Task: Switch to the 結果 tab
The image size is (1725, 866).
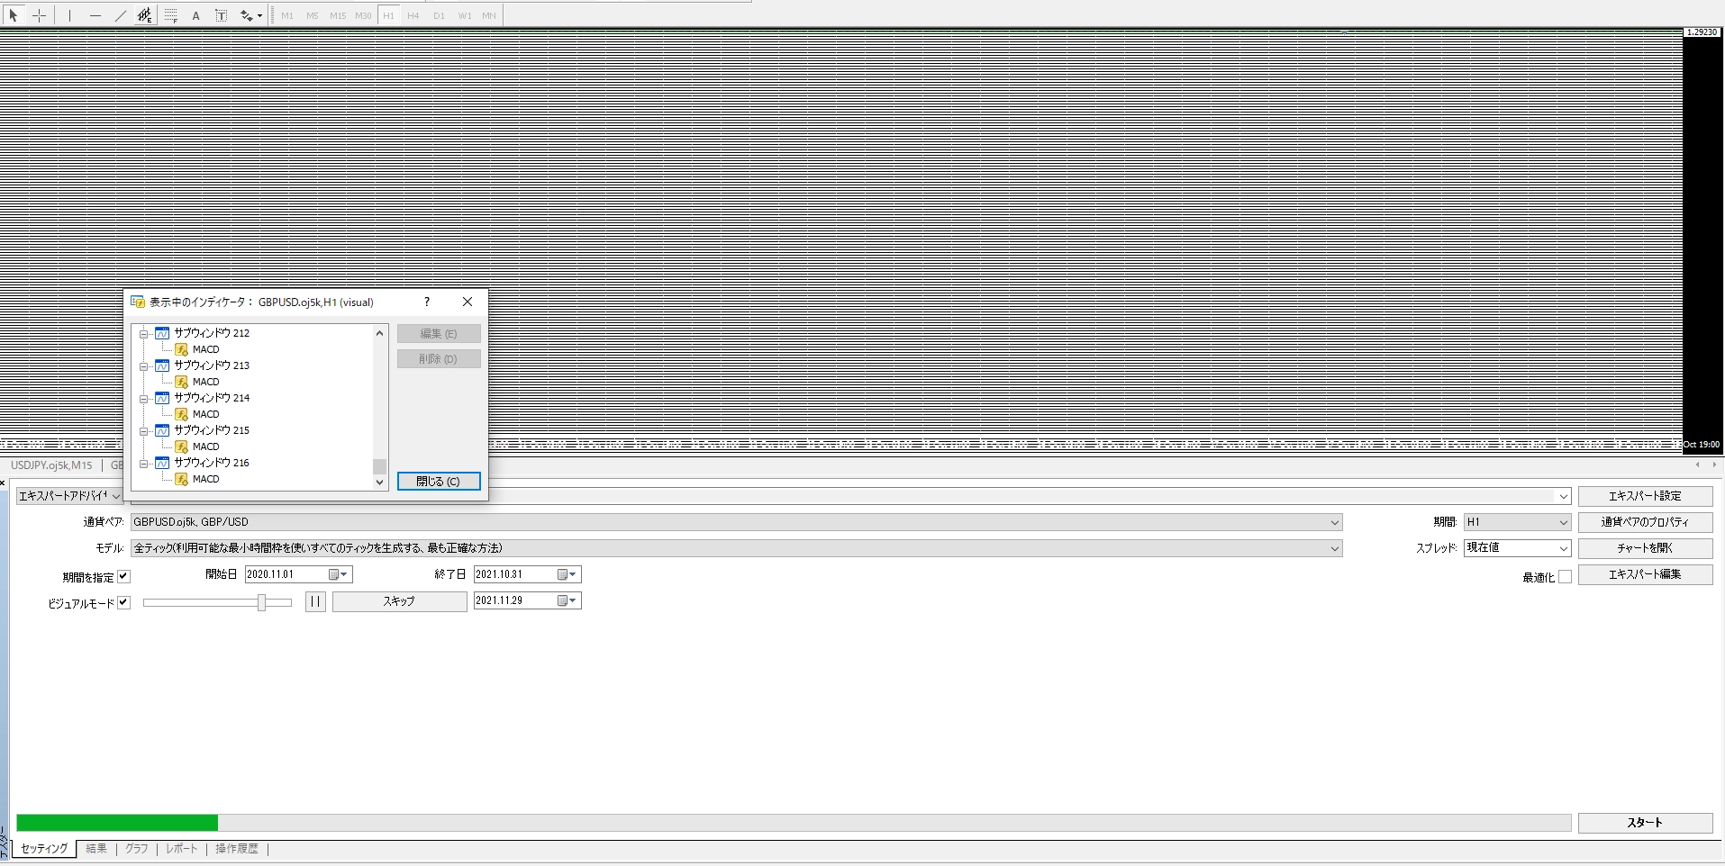Action: tap(96, 849)
